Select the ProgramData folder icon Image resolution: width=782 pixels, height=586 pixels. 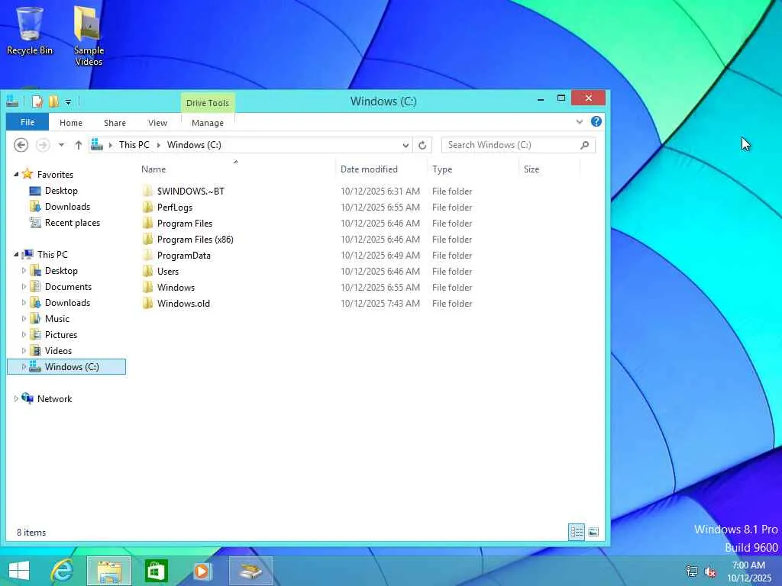point(147,255)
